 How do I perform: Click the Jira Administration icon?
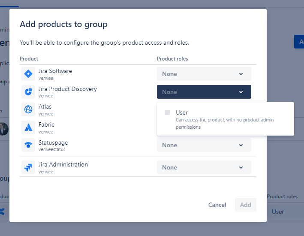click(28, 167)
